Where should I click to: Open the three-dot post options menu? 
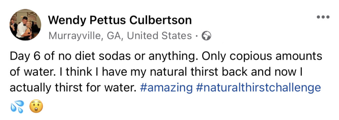(323, 17)
